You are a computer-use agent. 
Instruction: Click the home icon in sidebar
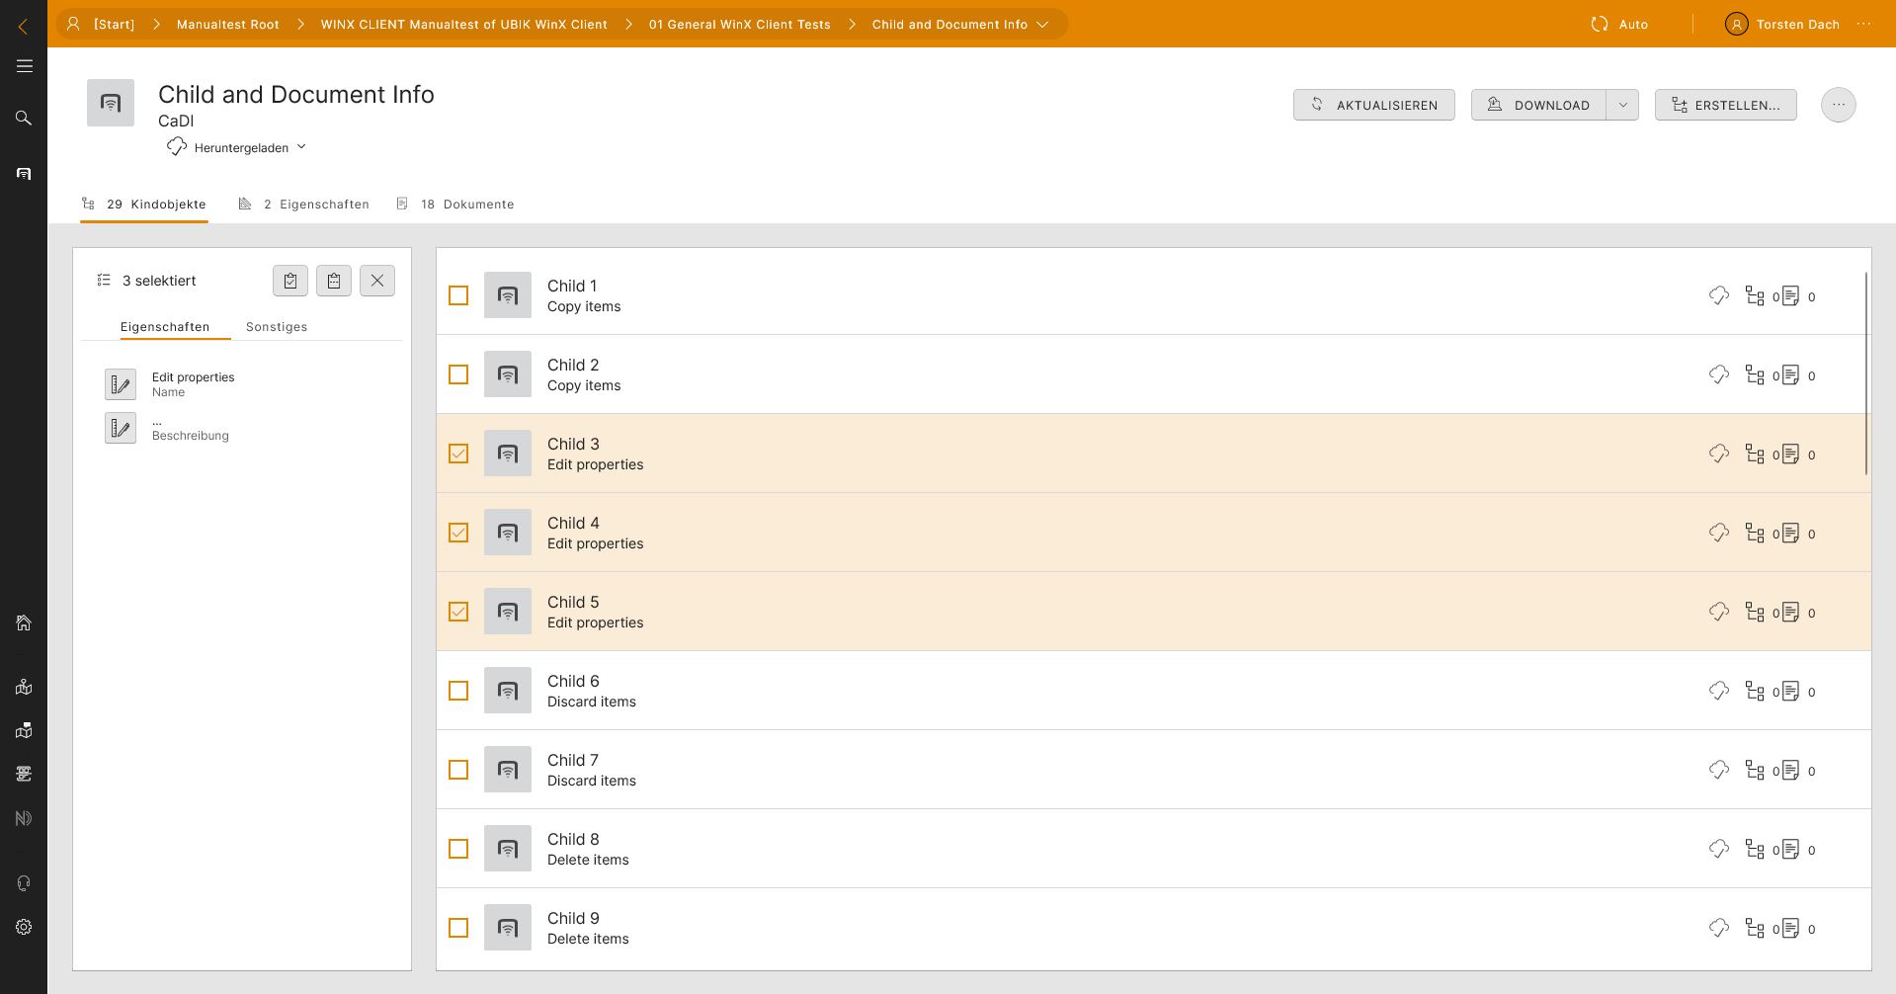click(24, 623)
